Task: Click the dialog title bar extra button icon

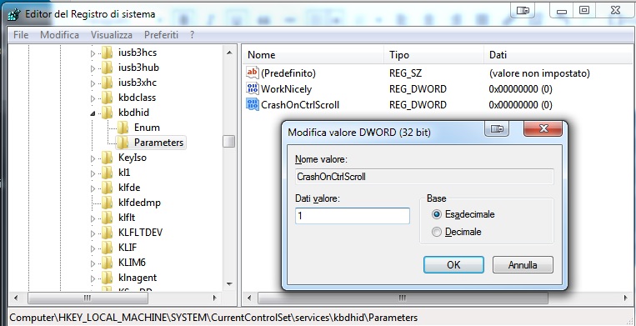Action: (497, 129)
